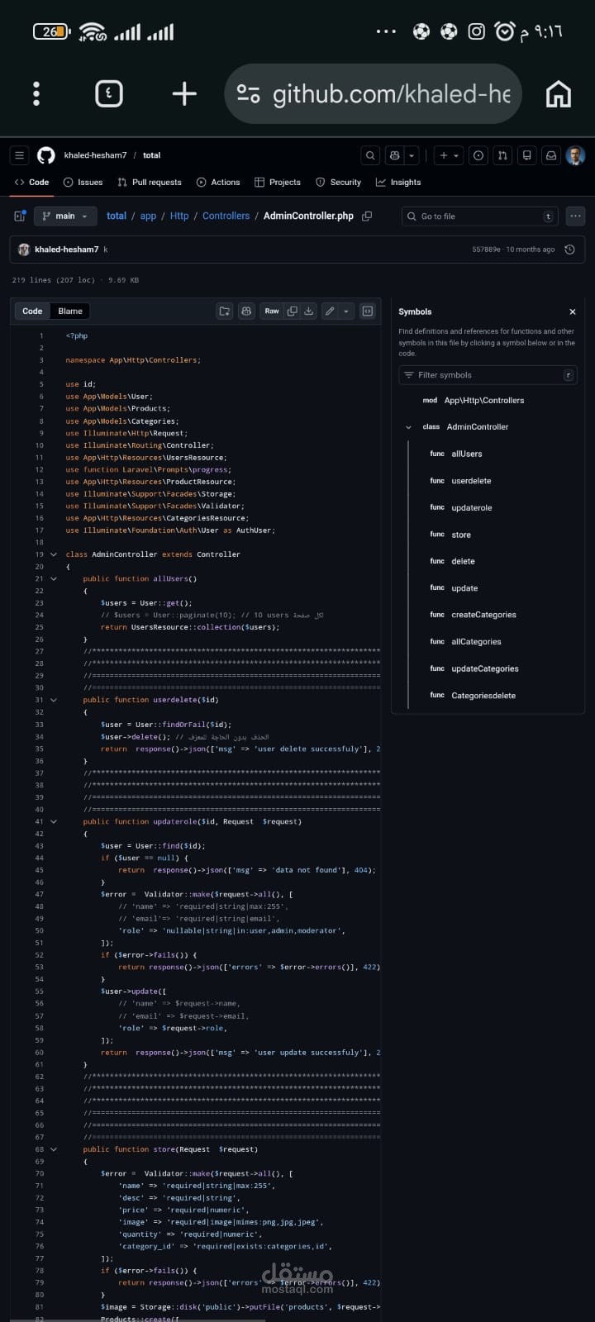The width and height of the screenshot is (595, 1322).
Task: Click the GitHub search magnifier icon
Action: coord(370,155)
